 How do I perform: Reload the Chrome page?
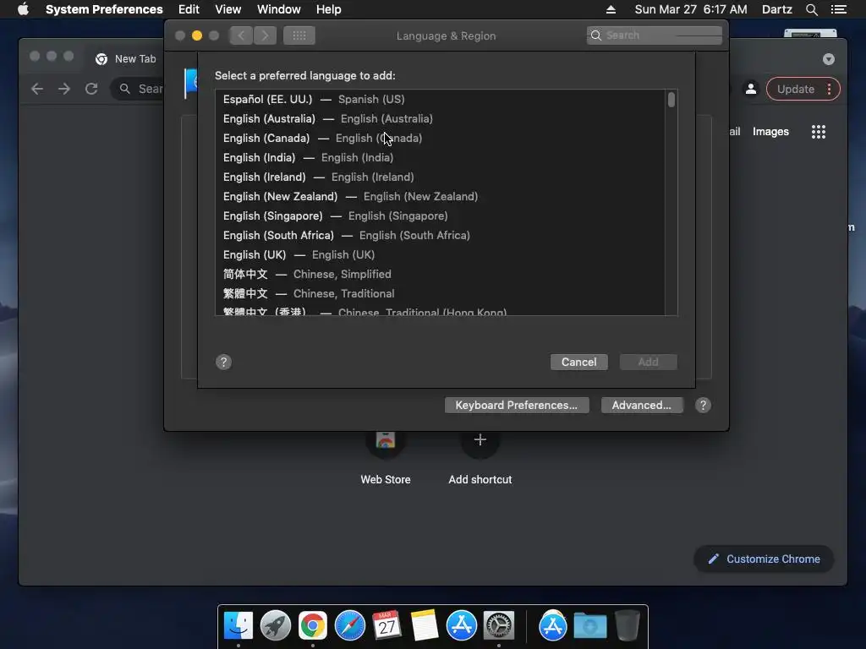tap(91, 89)
